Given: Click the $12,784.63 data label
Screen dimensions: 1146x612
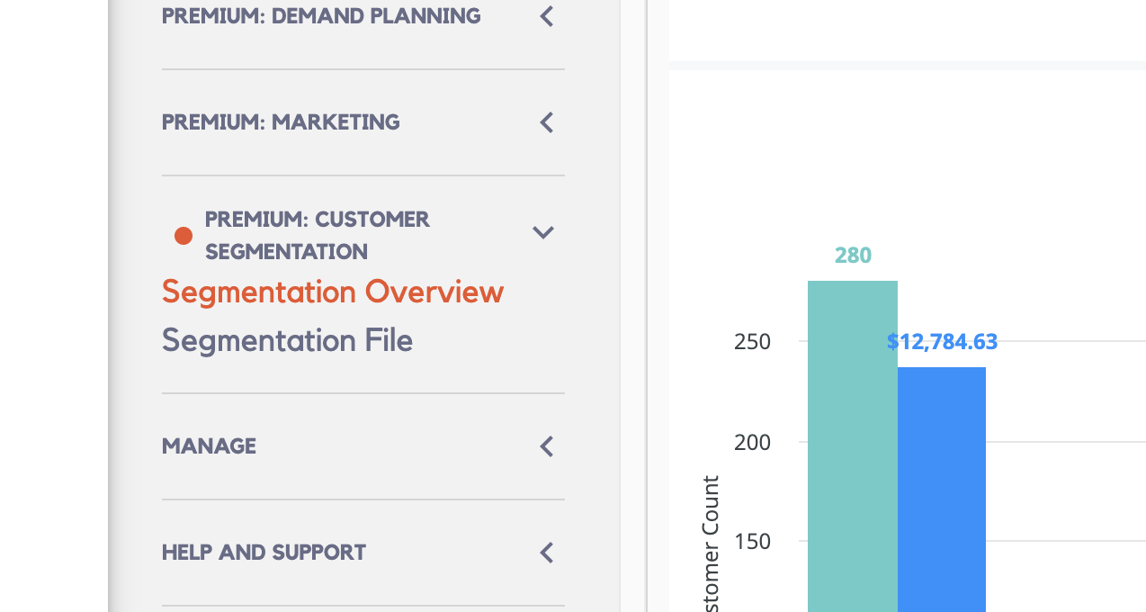Looking at the screenshot, I should [942, 342].
